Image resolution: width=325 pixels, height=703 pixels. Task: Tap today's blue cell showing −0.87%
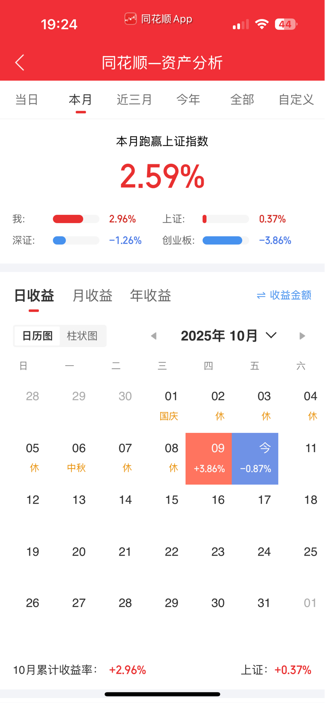point(255,459)
